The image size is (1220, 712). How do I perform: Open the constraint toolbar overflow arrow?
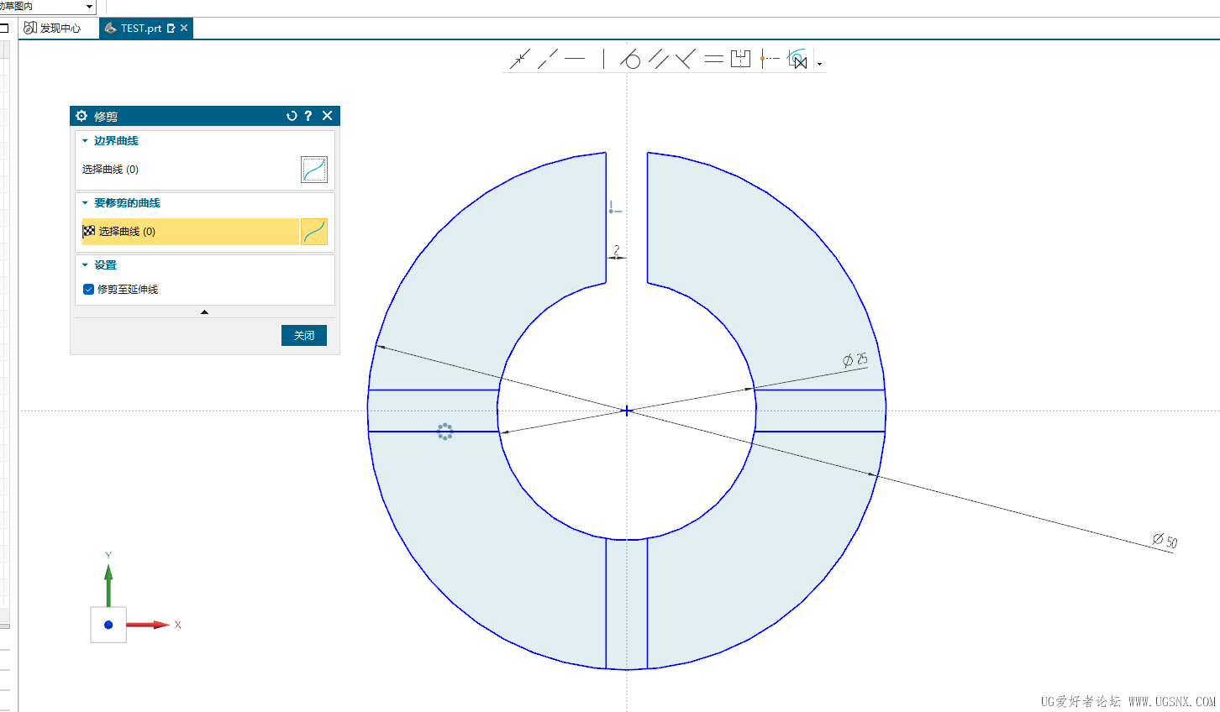point(819,63)
